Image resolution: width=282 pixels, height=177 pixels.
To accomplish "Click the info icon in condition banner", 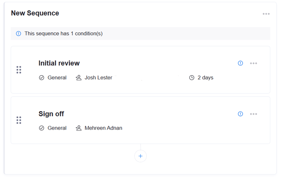I will click(18, 34).
